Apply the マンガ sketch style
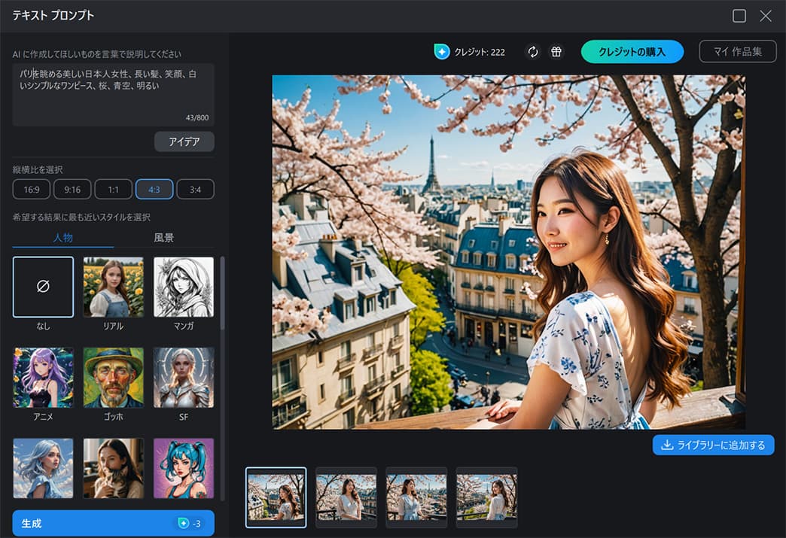This screenshot has height=538, width=786. point(184,287)
